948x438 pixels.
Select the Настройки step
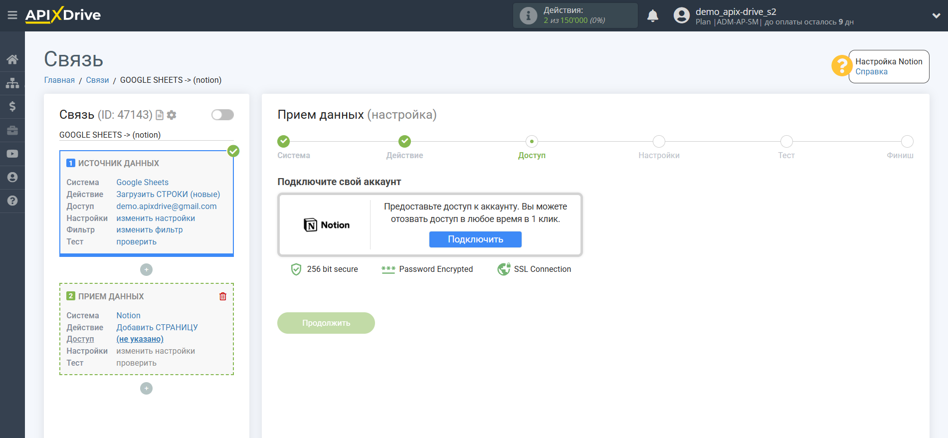pos(659,141)
